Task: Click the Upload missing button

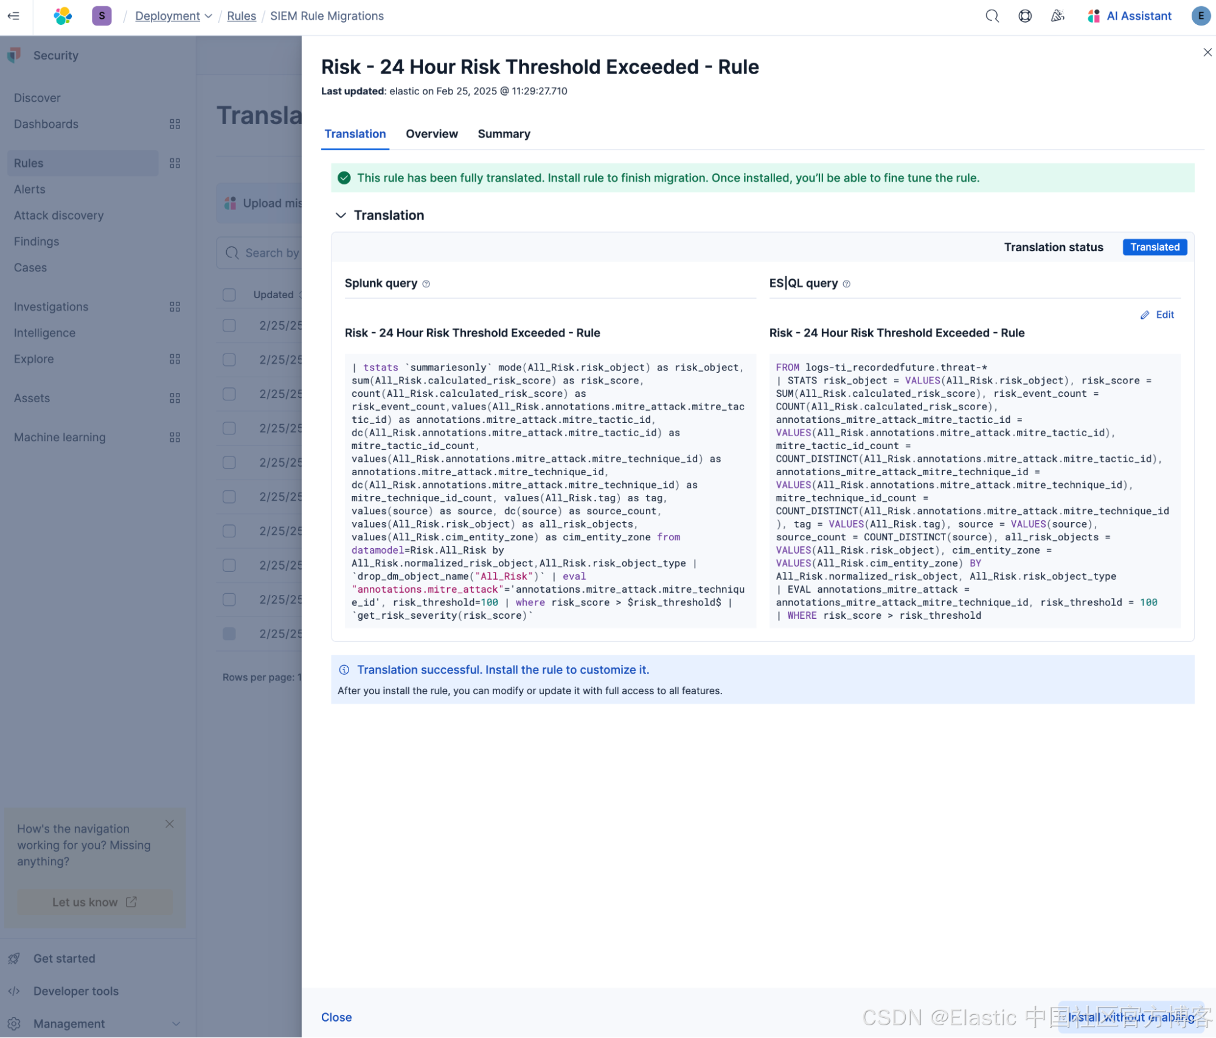Action: (x=260, y=203)
